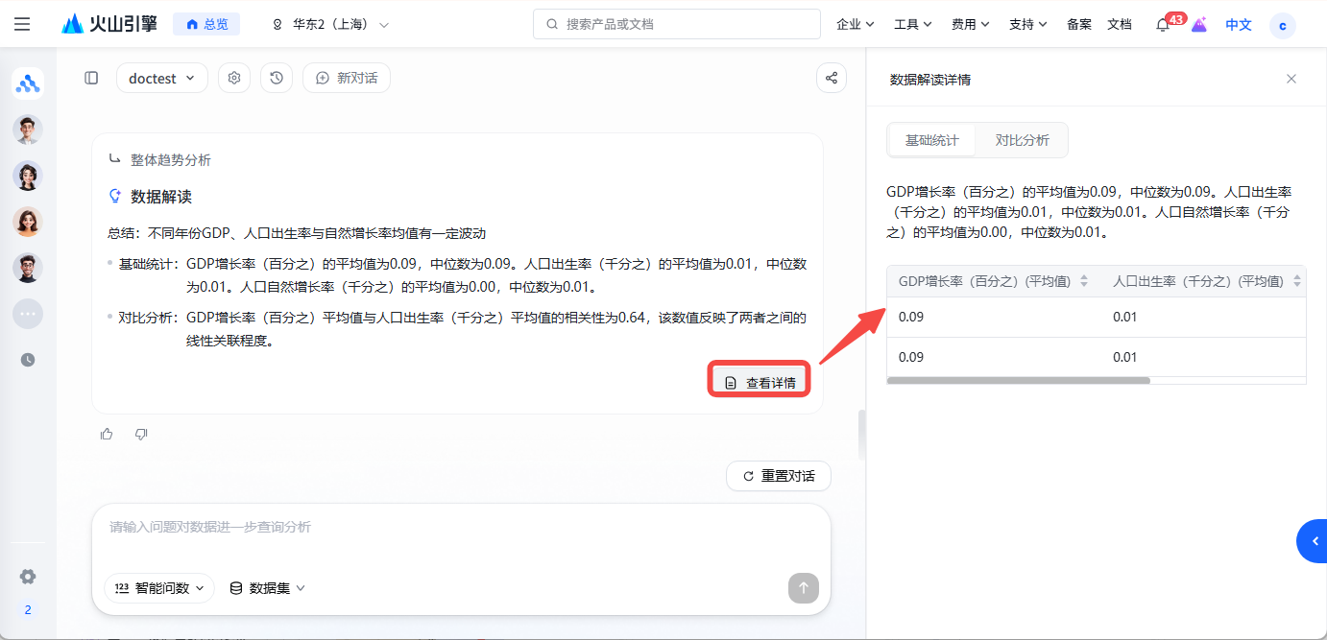Click the 整体趋势分析 heading
This screenshot has height=640, width=1327.
170,160
